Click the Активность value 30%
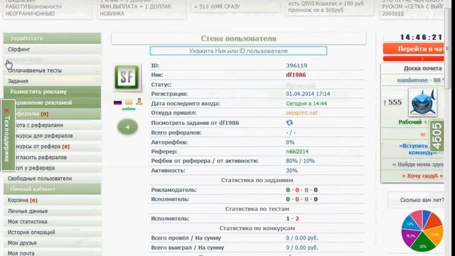This screenshot has height=256, width=455. coord(291,171)
